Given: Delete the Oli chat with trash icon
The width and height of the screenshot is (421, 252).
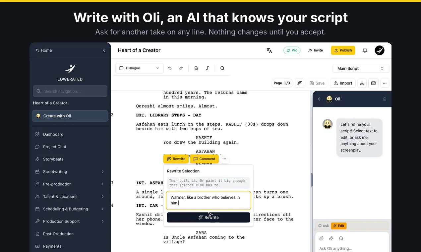Looking at the screenshot, I should pyautogui.click(x=385, y=99).
